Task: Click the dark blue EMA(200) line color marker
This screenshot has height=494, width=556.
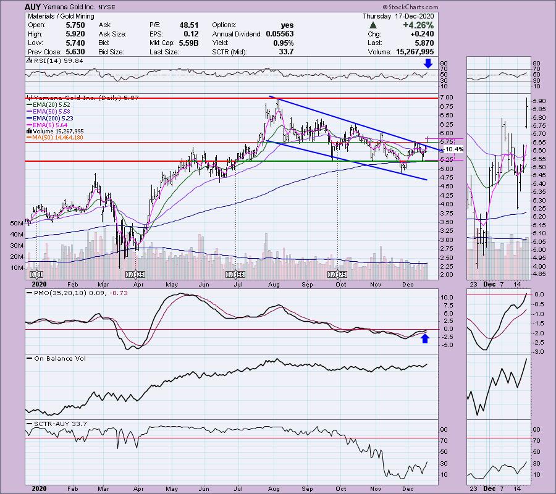Action: click(30, 119)
